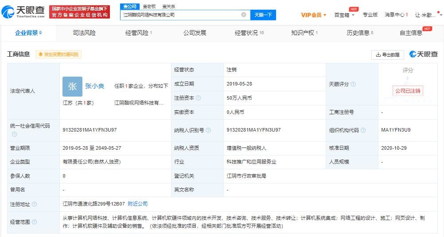The height and width of the screenshot is (237, 444).
Task: Open the VIP会员 dropdown
Action: (313, 15)
